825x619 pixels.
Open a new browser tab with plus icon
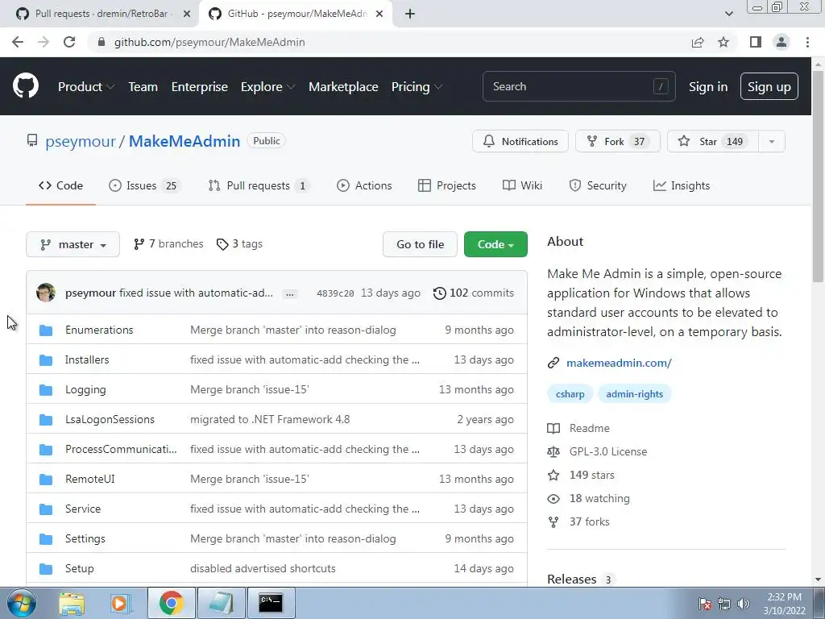coord(410,14)
